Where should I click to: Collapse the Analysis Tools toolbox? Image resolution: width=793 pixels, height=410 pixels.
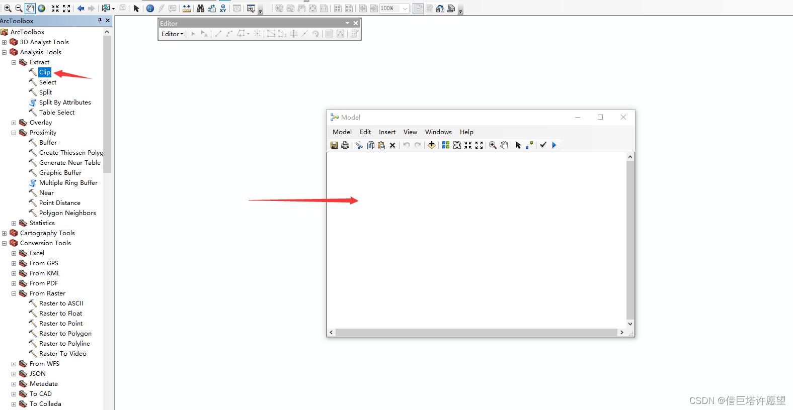tap(5, 52)
